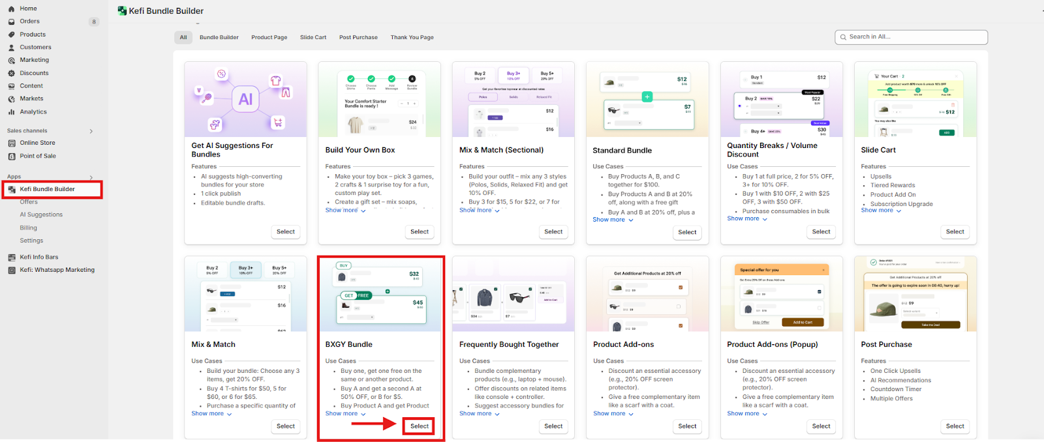This screenshot has width=1044, height=442.
Task: Click the Home icon in sidebar
Action: click(12, 8)
